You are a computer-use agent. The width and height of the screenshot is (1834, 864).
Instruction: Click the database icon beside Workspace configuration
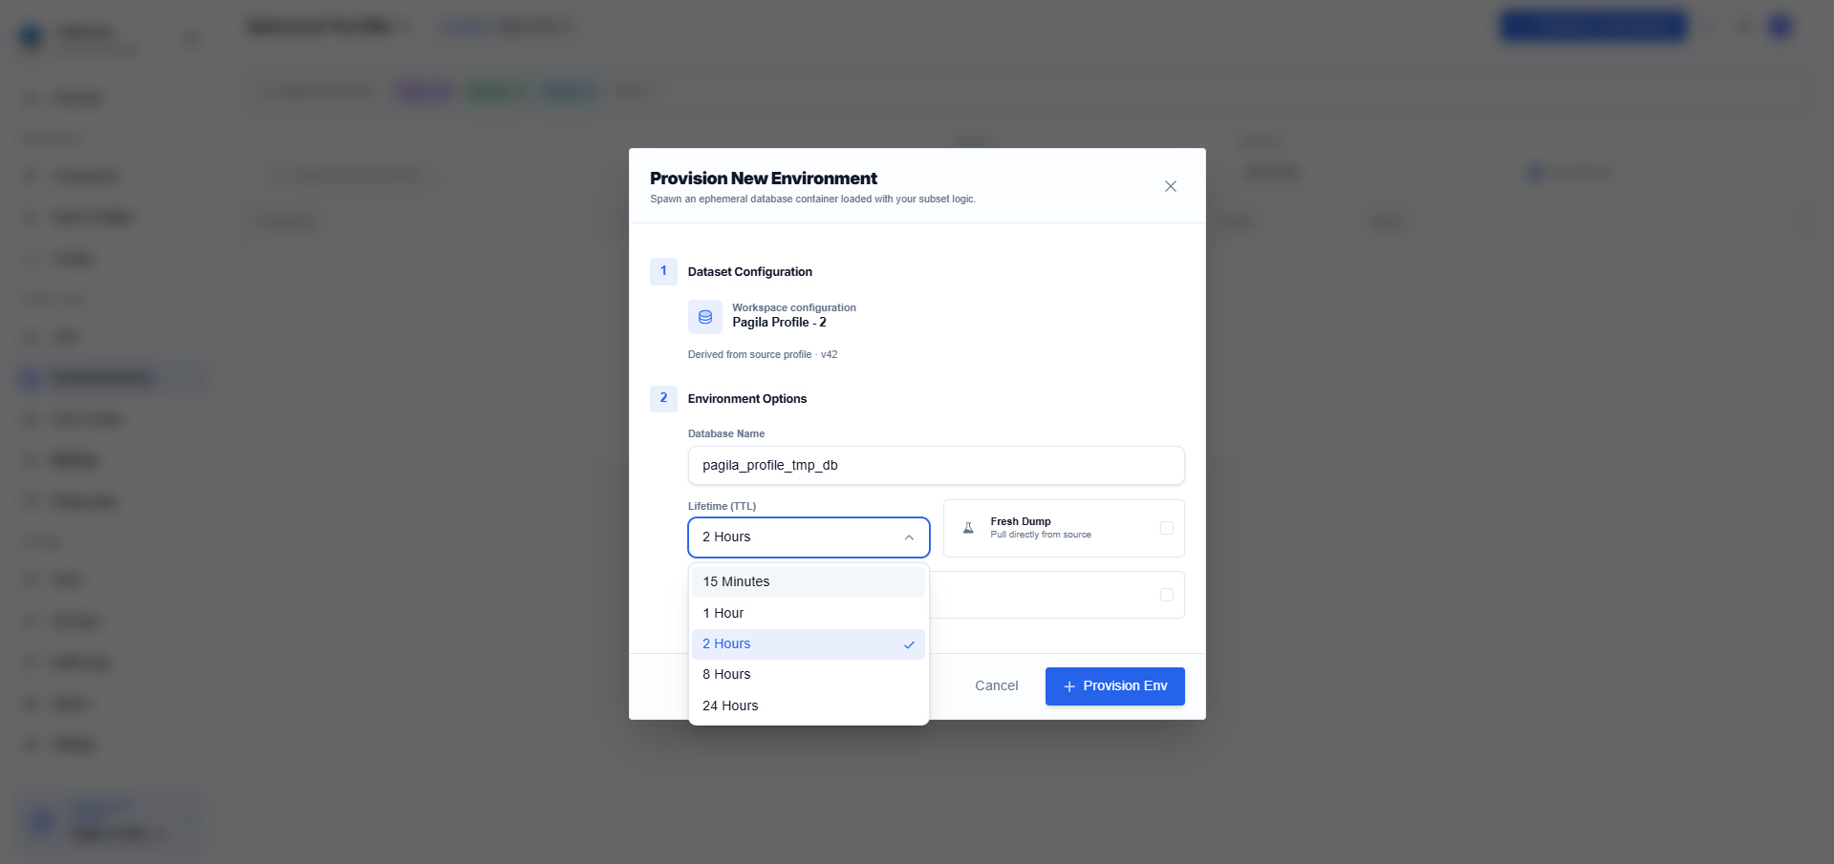pyautogui.click(x=705, y=317)
